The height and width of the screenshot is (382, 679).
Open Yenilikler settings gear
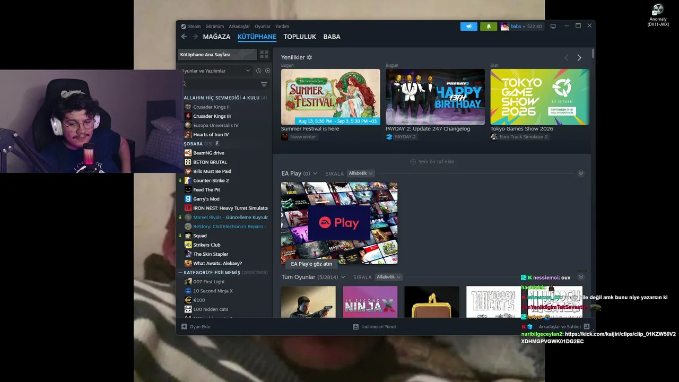[309, 57]
